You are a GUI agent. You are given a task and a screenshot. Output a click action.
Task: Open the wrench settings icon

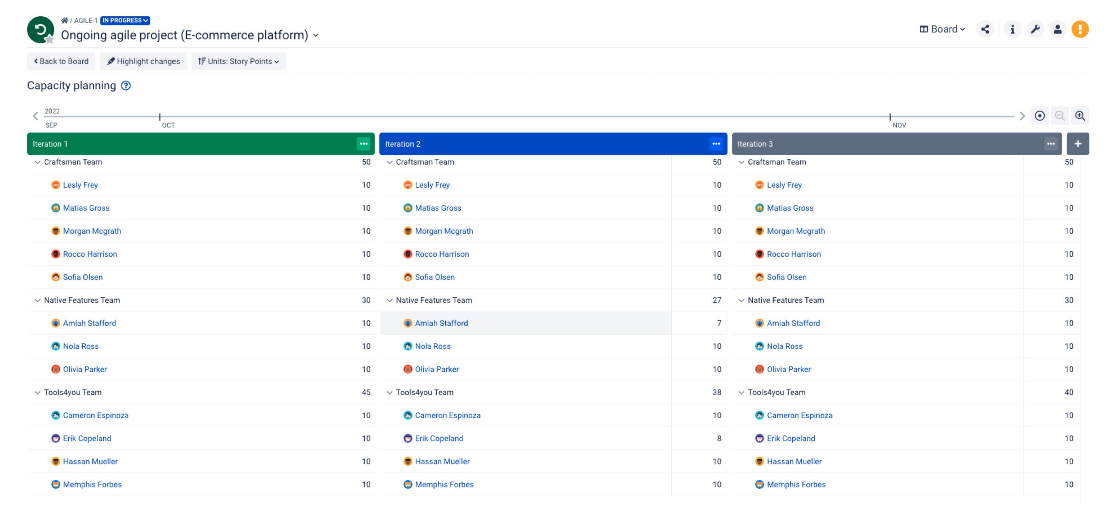coord(1035,29)
